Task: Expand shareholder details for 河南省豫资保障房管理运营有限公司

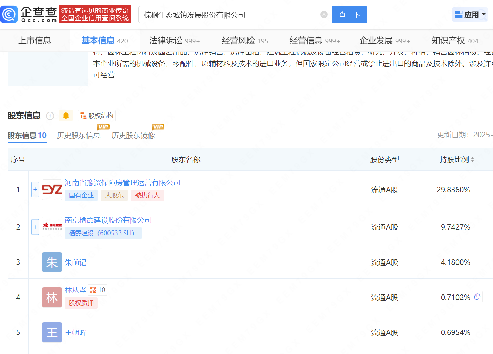Action: 35,189
